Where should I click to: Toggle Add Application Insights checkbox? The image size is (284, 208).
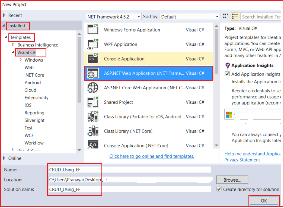pos(227,74)
